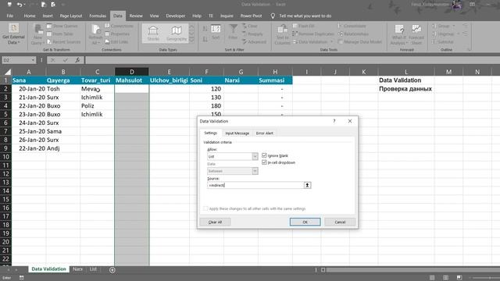
Task: Select column D header
Action: point(132,72)
